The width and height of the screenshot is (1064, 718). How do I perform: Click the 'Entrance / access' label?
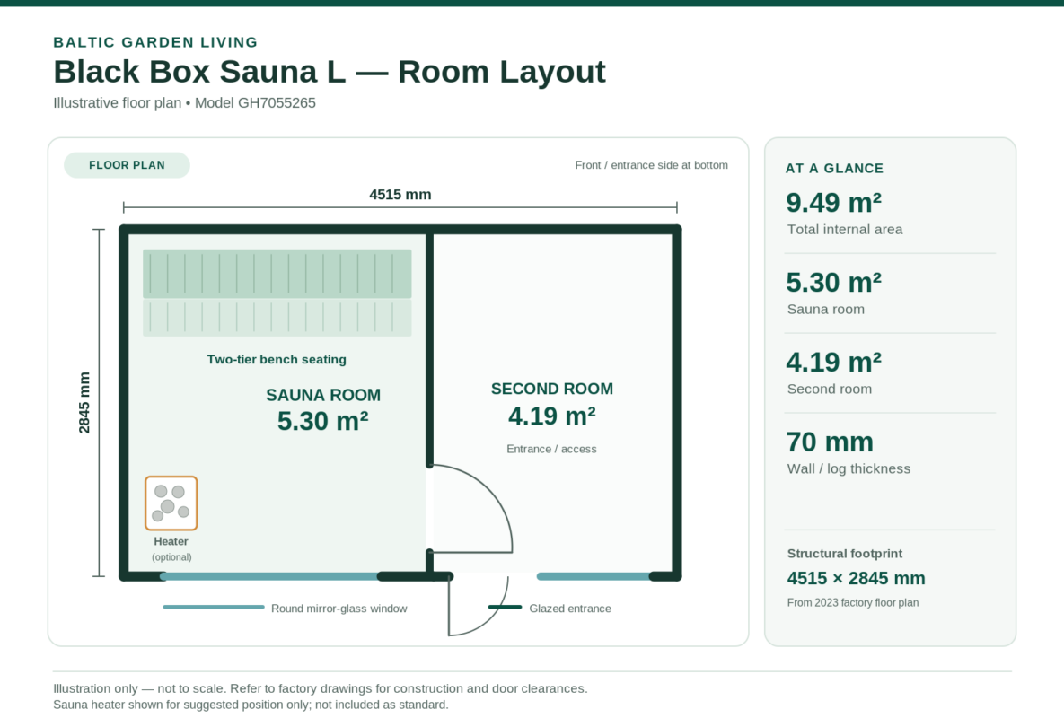click(x=551, y=449)
